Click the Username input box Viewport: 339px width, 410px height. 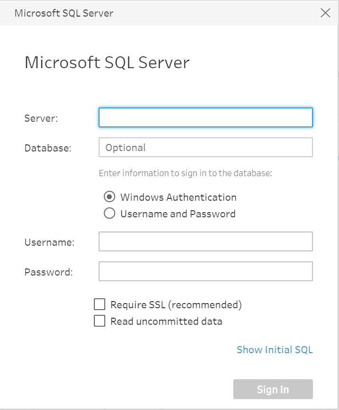click(206, 241)
